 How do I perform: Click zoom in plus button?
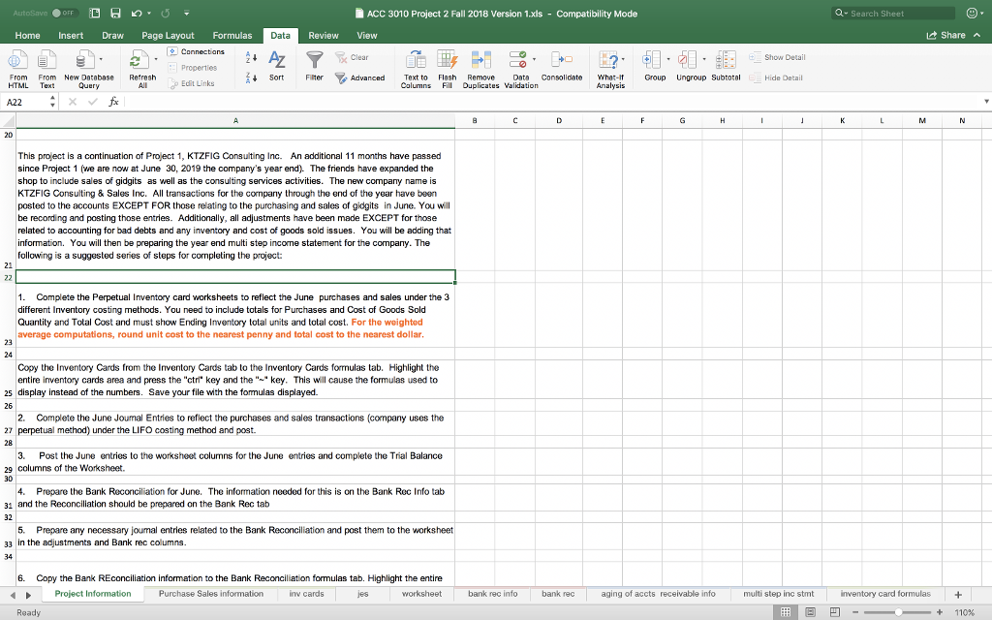940,612
